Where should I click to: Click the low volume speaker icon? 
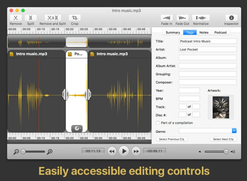click(x=200, y=152)
